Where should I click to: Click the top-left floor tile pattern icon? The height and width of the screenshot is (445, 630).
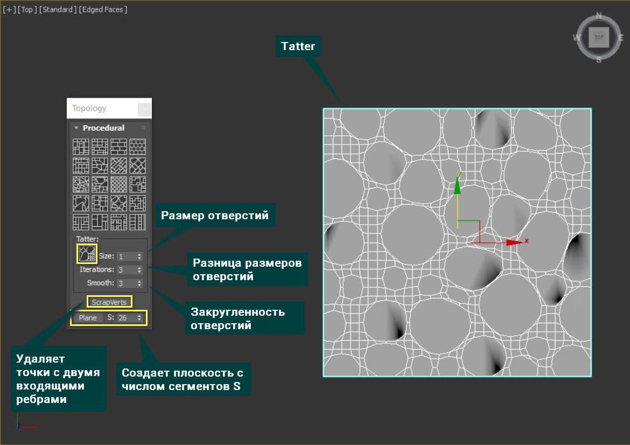[81, 147]
